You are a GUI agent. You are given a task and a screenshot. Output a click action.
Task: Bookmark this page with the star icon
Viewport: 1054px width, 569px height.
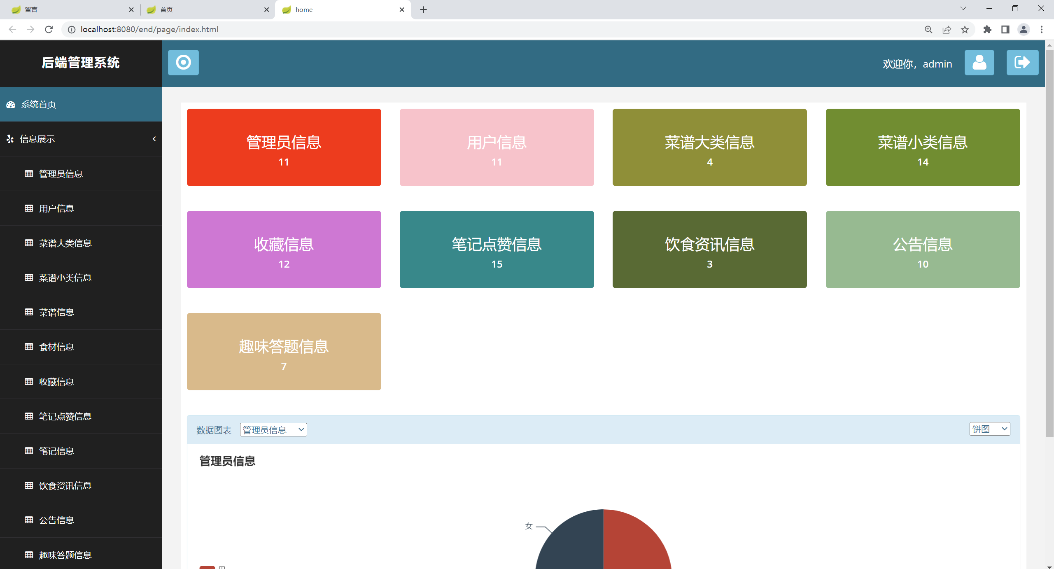pyautogui.click(x=965, y=29)
